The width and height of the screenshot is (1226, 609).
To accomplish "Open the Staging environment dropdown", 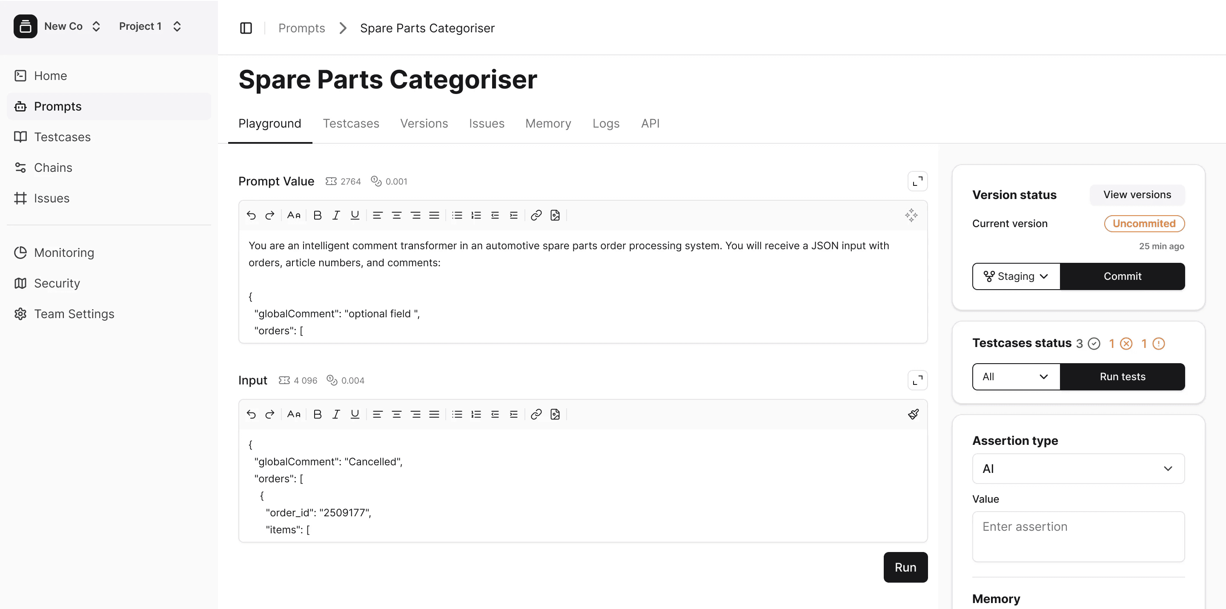I will [x=1016, y=276].
